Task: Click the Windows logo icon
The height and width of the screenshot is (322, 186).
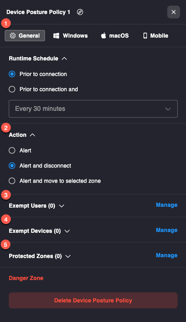Action: coord(56,36)
